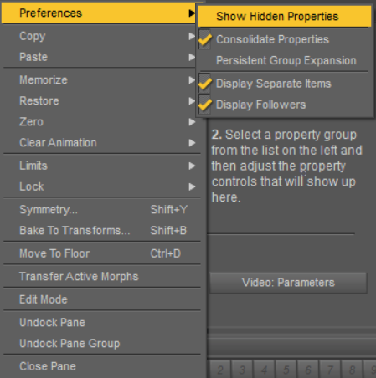The image size is (376, 378).
Task: Toggle Consolidate Properties checkmark
Action: pos(204,39)
